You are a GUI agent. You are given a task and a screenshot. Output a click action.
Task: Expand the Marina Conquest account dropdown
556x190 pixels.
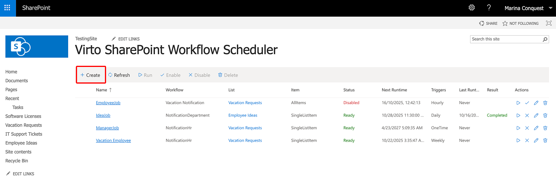pyautogui.click(x=551, y=8)
